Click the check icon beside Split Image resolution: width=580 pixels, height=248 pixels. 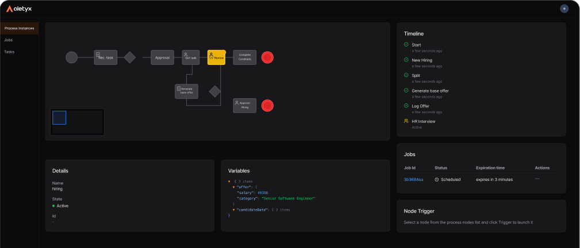click(x=406, y=75)
